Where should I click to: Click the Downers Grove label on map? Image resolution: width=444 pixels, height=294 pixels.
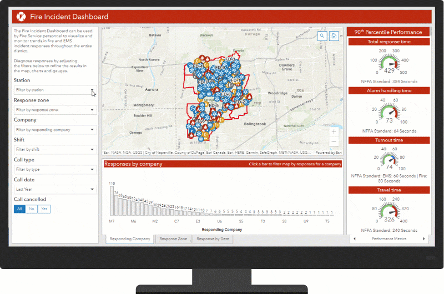pos(287,67)
